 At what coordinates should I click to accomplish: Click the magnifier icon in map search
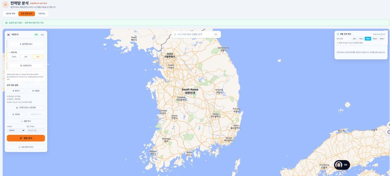pyautogui.click(x=175, y=34)
